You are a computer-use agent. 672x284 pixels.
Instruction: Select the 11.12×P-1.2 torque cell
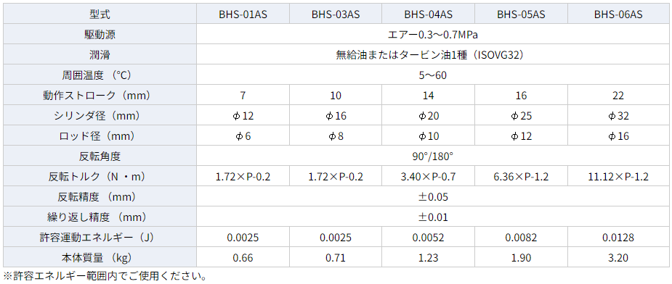coord(618,177)
